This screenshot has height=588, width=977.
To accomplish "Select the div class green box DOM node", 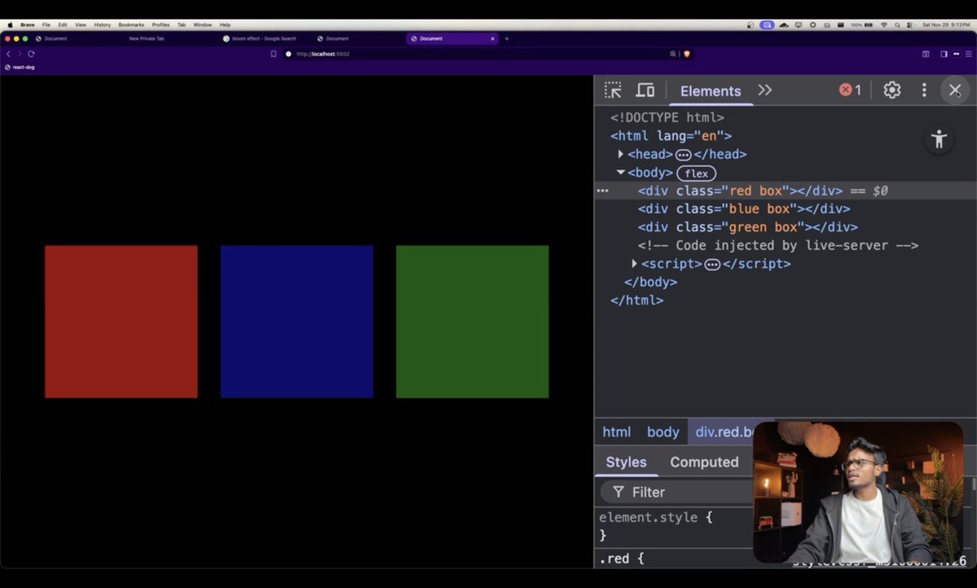I will coord(747,227).
